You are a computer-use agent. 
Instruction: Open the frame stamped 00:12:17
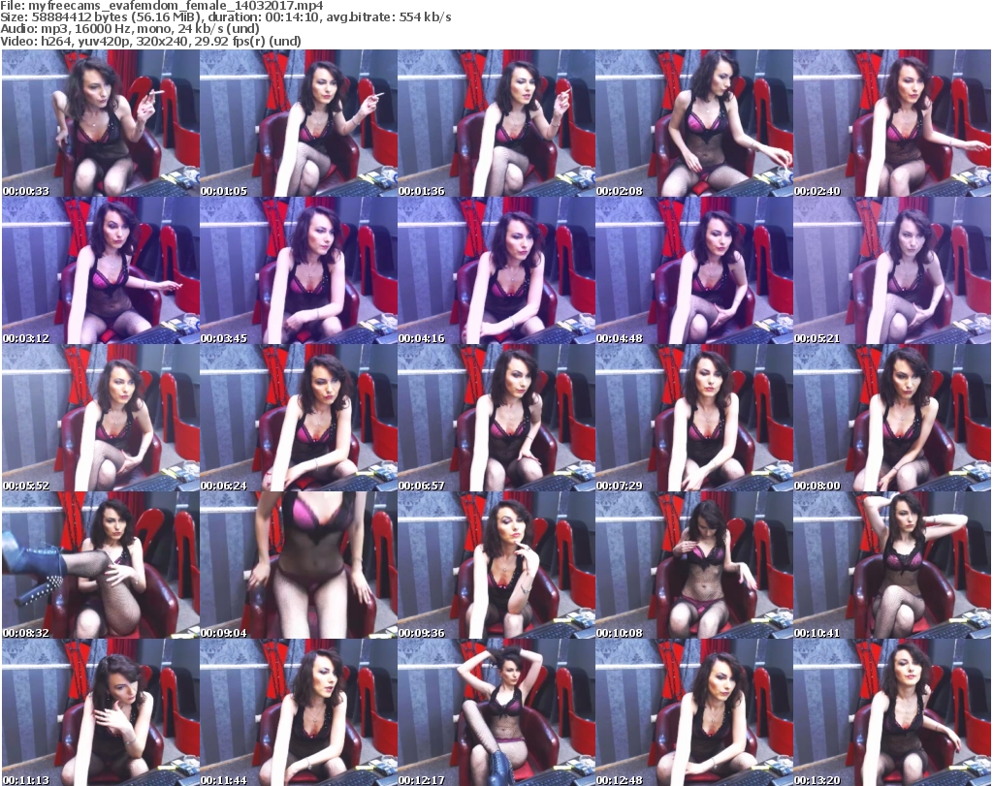(x=496, y=712)
